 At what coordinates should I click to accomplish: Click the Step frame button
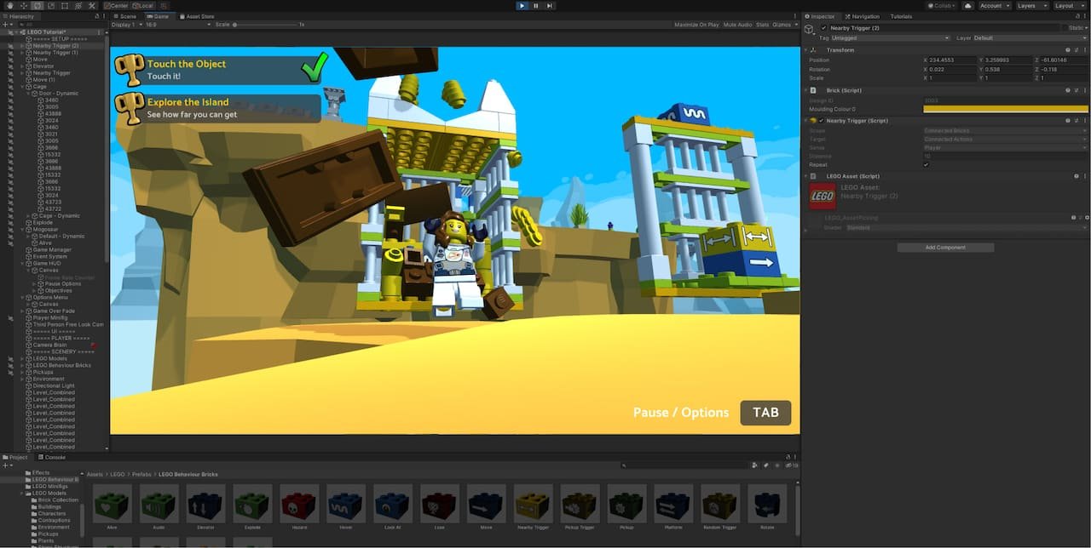pyautogui.click(x=549, y=5)
